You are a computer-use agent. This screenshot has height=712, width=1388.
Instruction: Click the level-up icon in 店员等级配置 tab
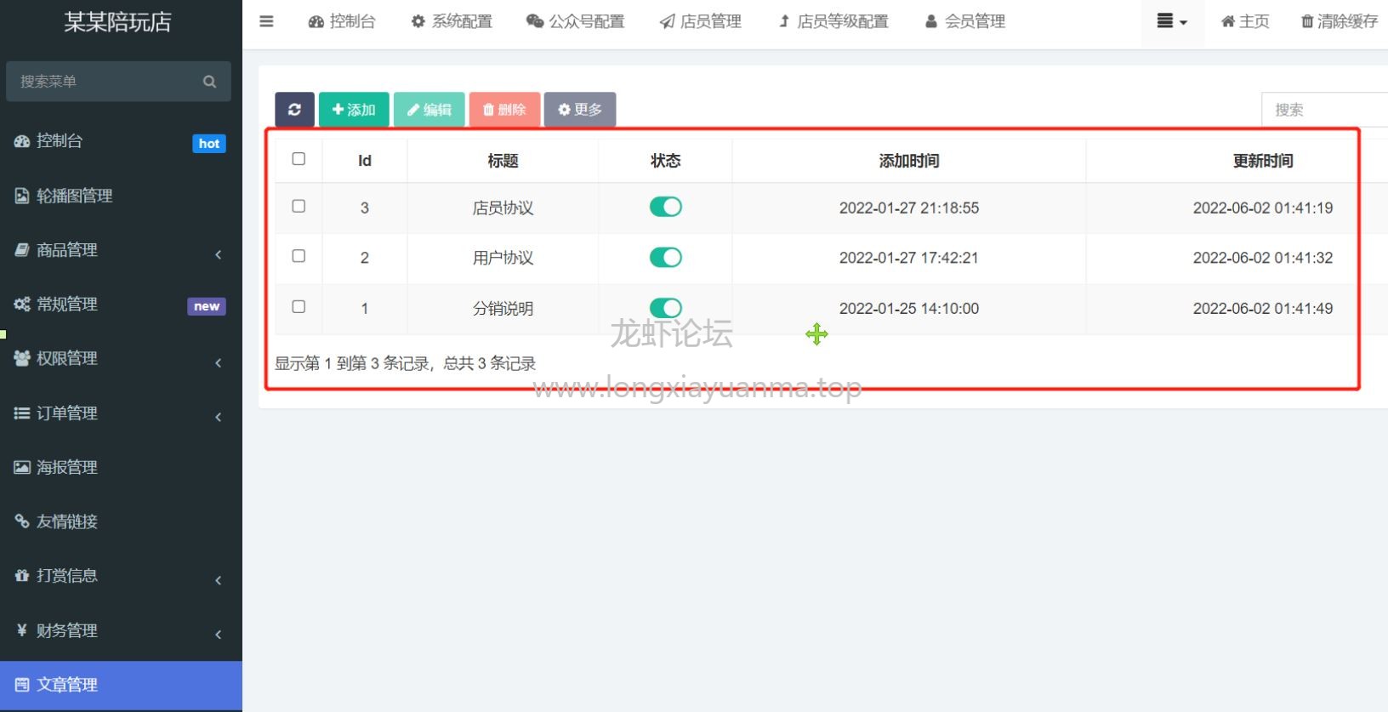pyautogui.click(x=784, y=21)
